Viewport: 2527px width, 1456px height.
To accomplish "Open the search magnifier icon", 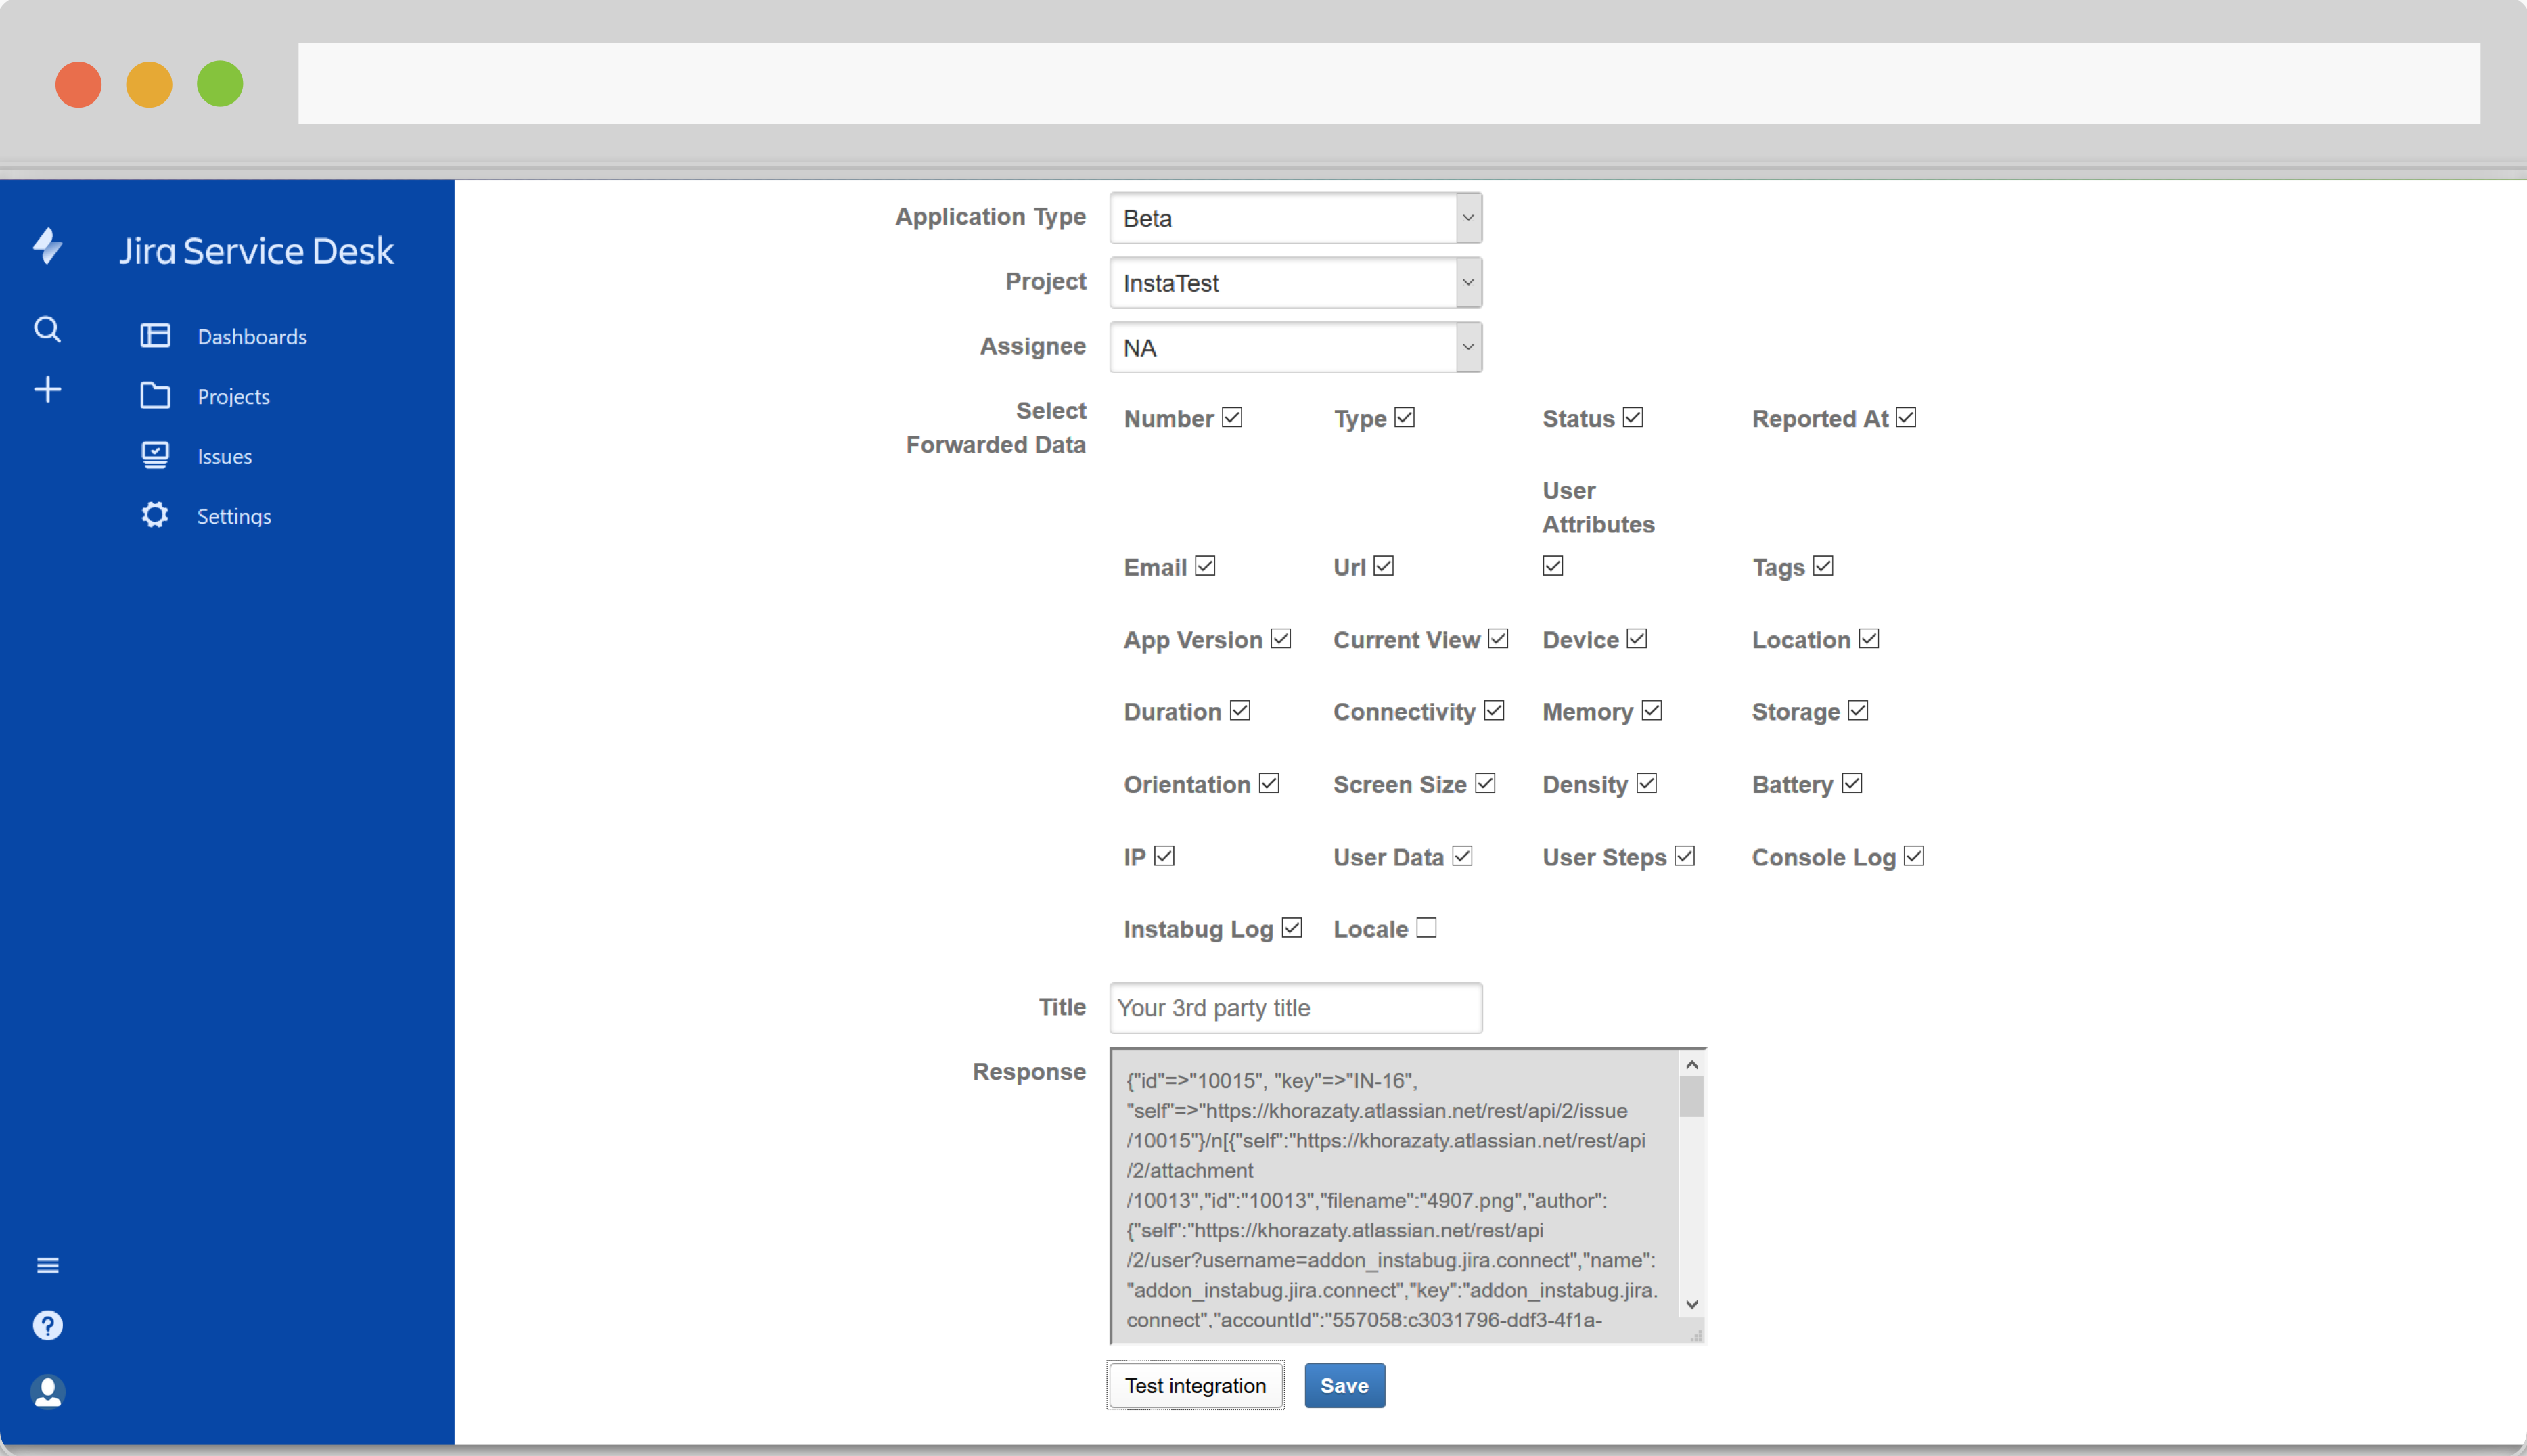I will 47,329.
